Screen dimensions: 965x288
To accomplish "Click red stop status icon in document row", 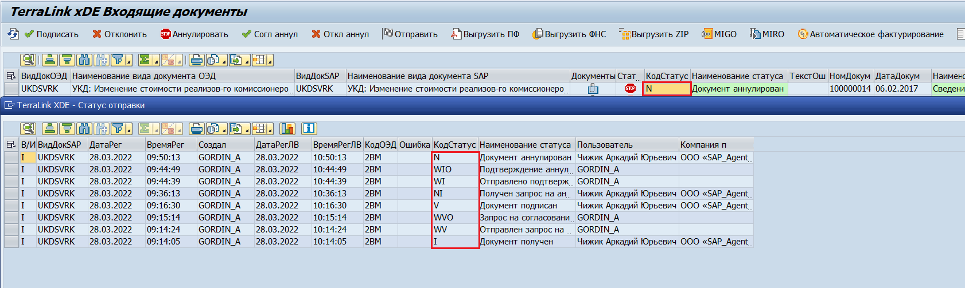I will point(630,89).
